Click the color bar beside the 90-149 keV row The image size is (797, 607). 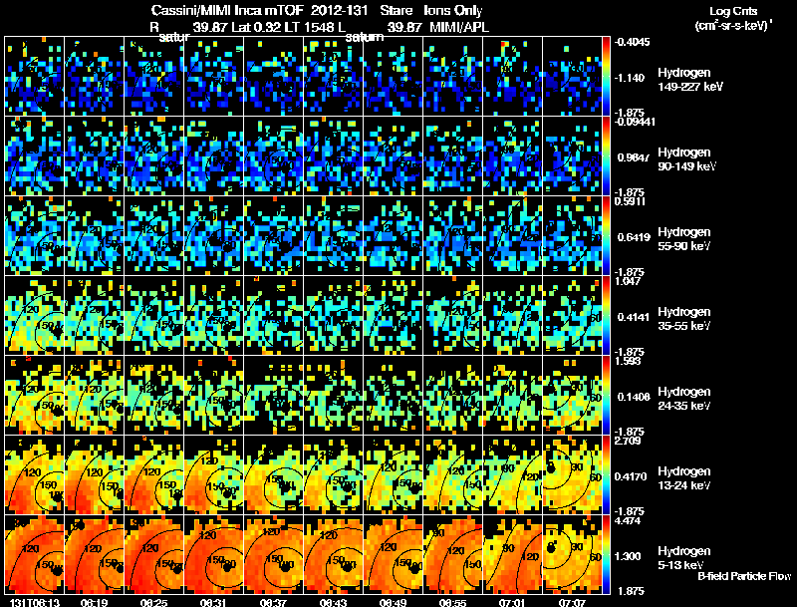point(606,156)
